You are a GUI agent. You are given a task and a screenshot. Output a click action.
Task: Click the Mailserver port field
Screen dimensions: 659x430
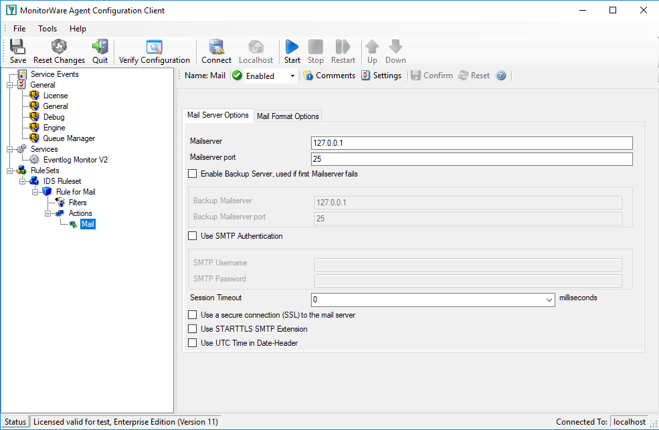point(472,159)
